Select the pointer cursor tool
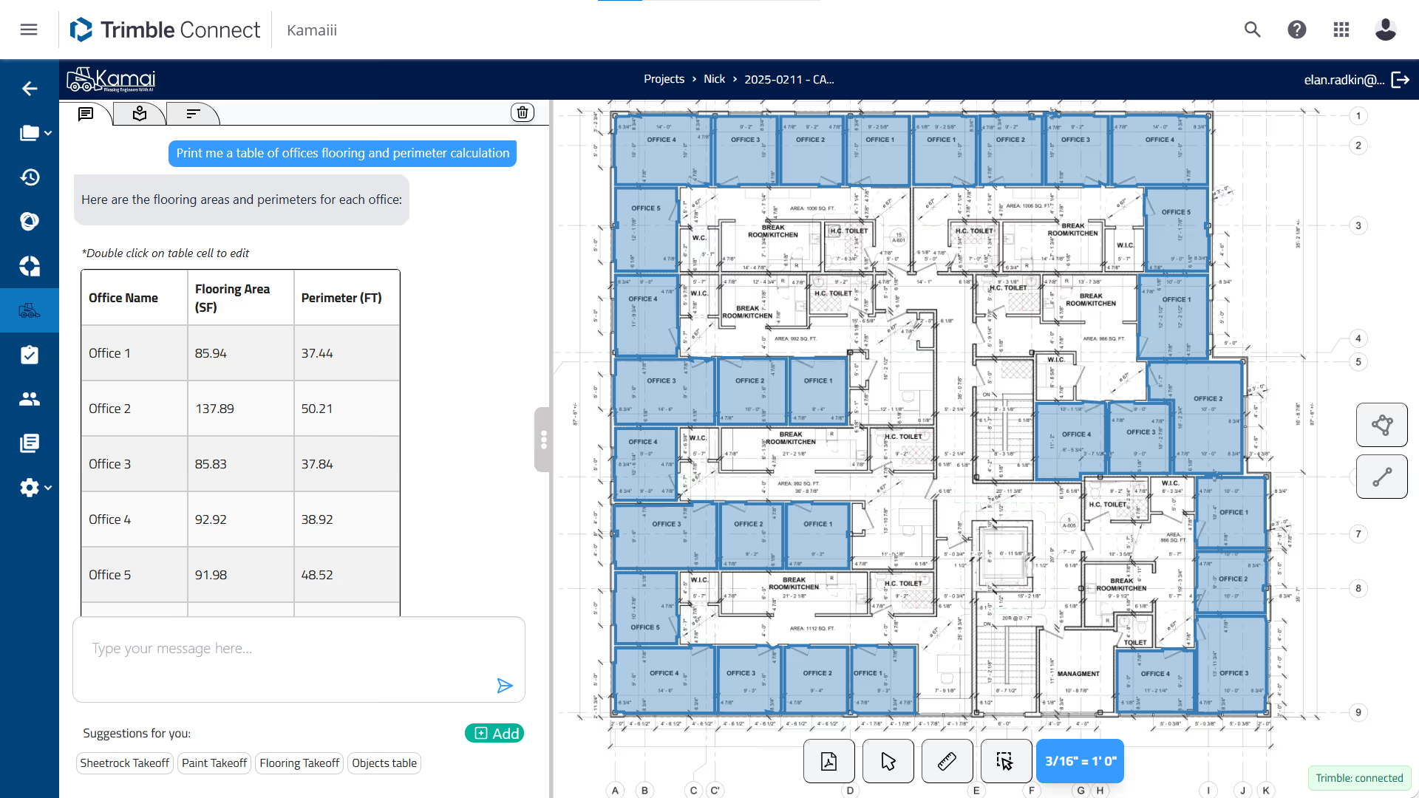 tap(888, 761)
